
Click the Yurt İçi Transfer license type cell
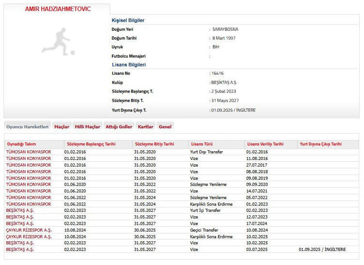205,210
